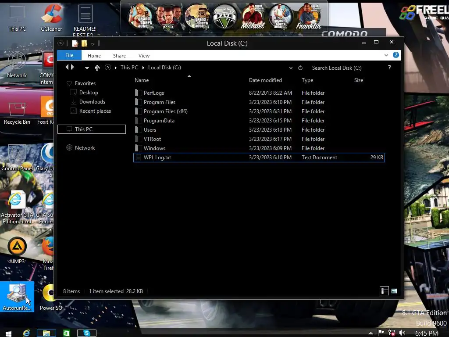The height and width of the screenshot is (337, 449).
Task: Click the question mark beside search box
Action: click(389, 67)
